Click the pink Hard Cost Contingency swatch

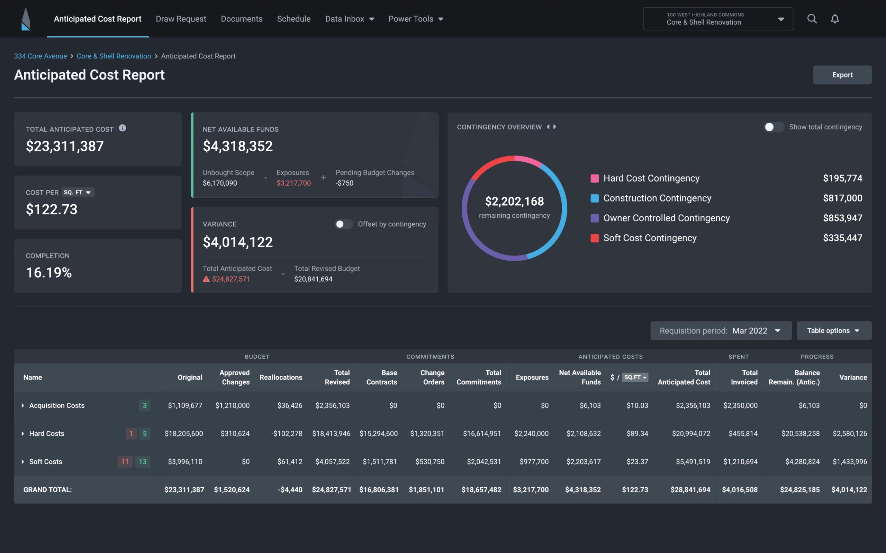(x=594, y=178)
